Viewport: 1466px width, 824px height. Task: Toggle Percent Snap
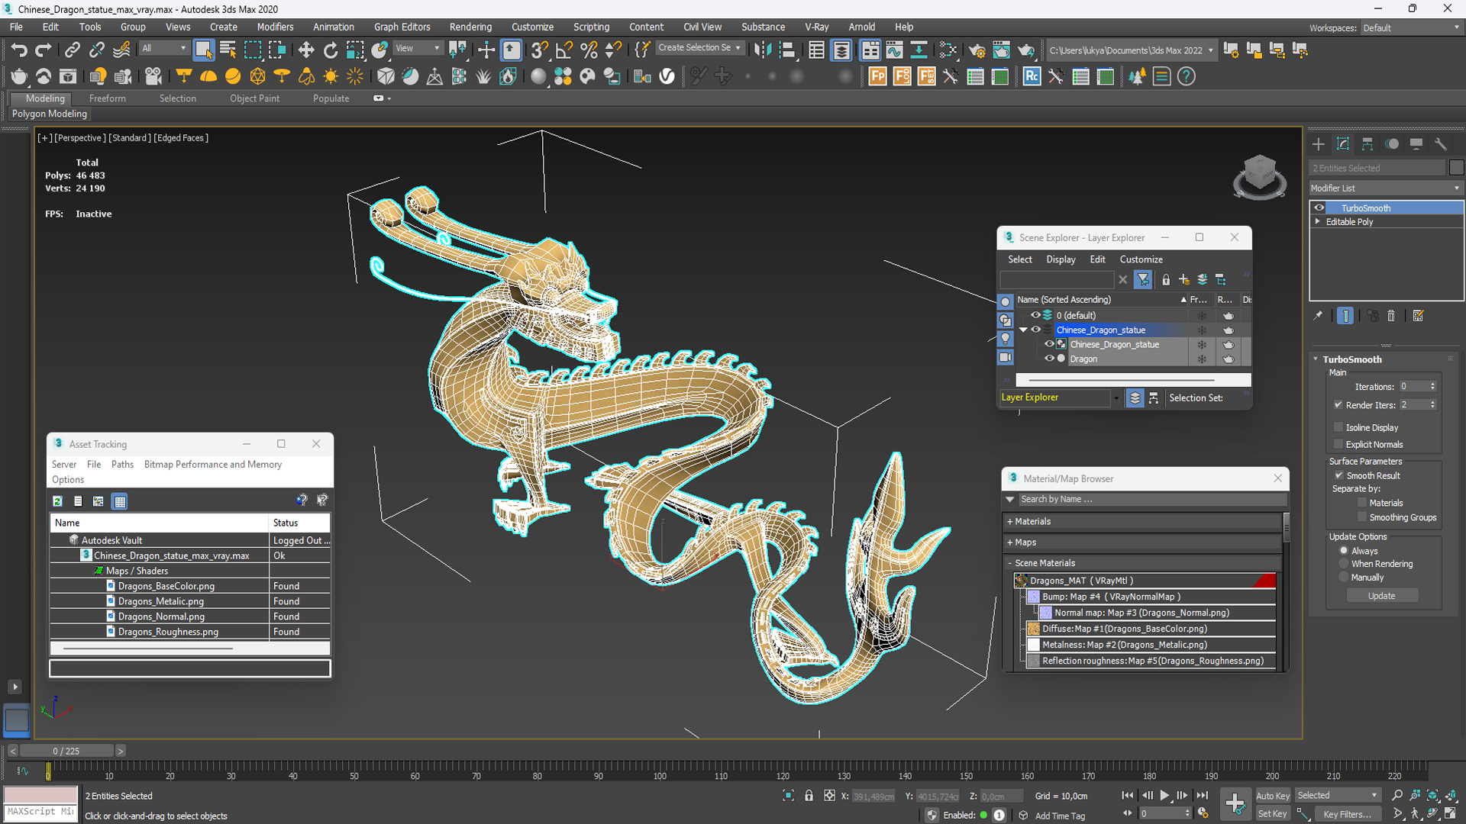point(589,50)
